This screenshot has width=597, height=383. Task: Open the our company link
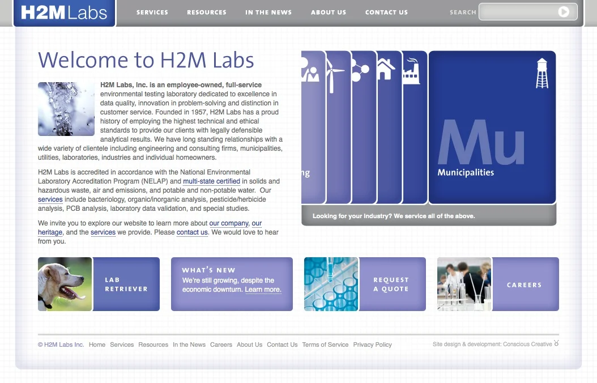[229, 223]
